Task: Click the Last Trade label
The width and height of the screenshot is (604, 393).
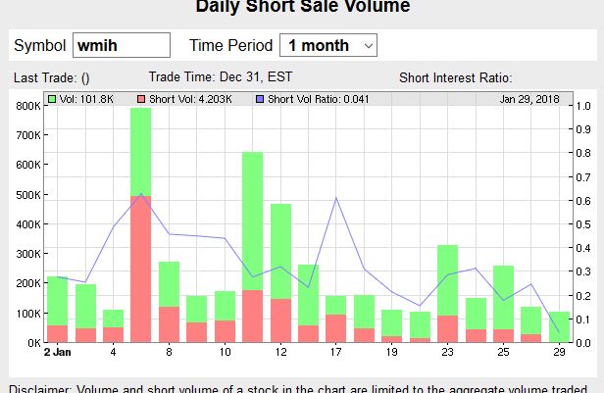Action: tap(52, 77)
